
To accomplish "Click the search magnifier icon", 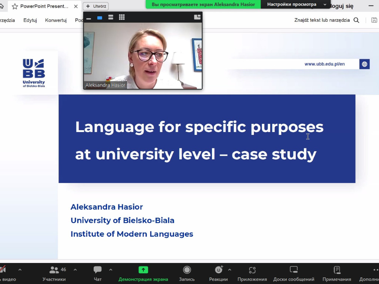I will coord(356,20).
